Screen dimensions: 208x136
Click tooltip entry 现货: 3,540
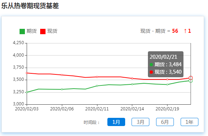click(x=166, y=72)
